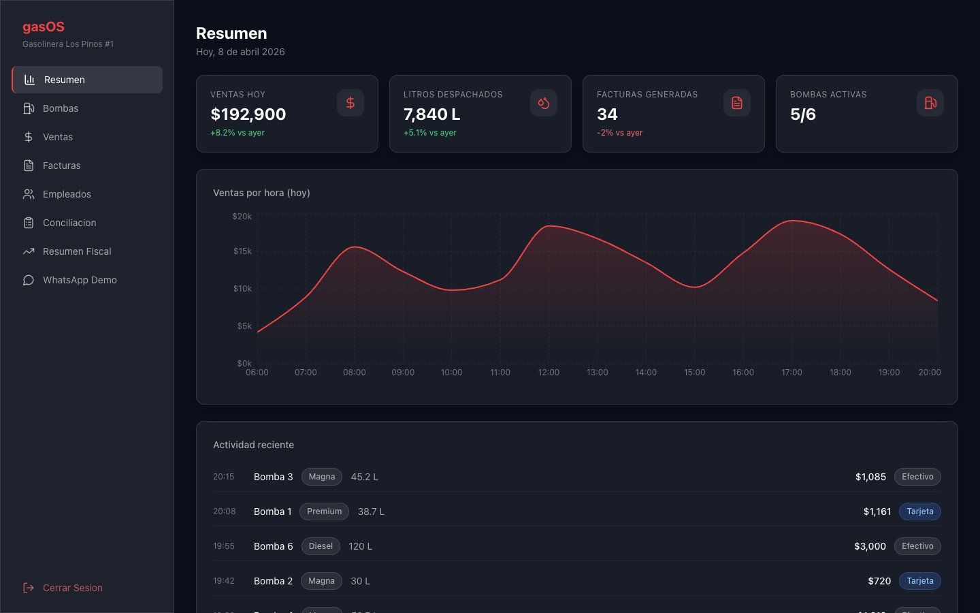Click the bar chart icon beside Resumen

[30, 80]
